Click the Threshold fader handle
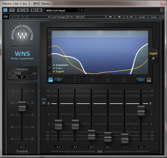 coord(22,106)
